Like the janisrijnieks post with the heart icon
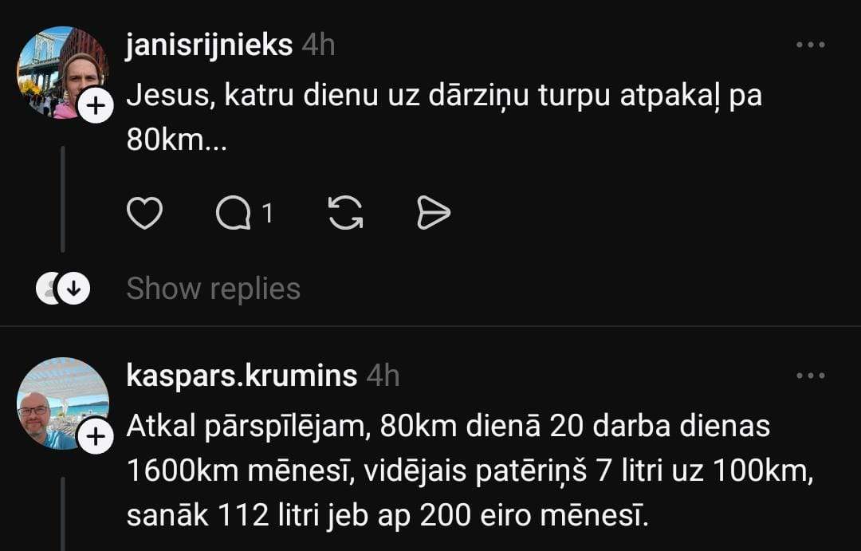 point(144,213)
